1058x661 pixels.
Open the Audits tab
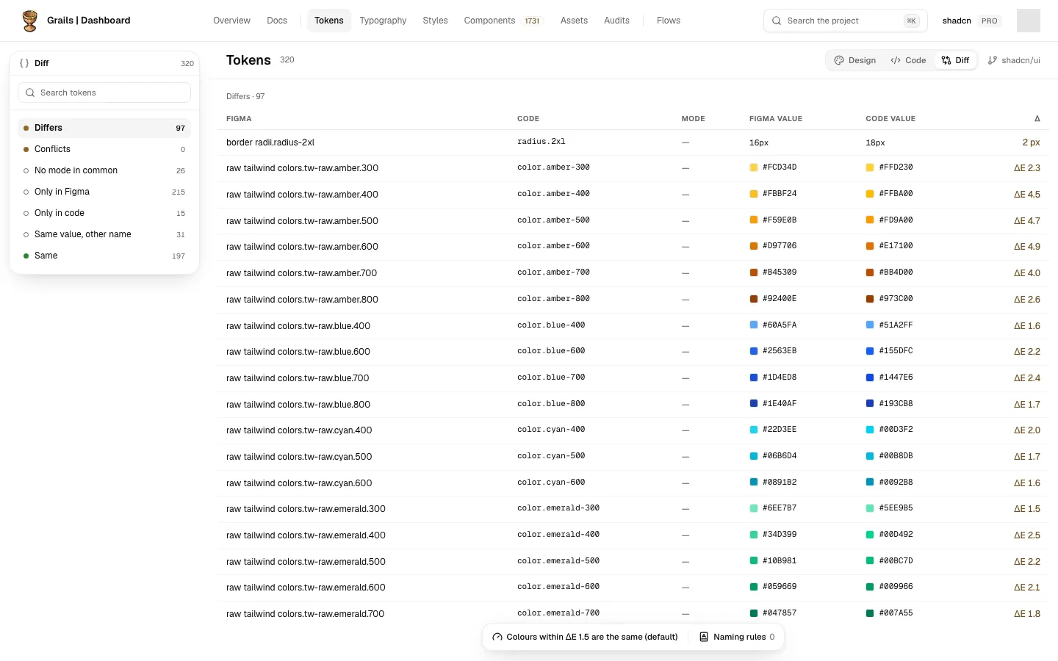click(x=616, y=21)
